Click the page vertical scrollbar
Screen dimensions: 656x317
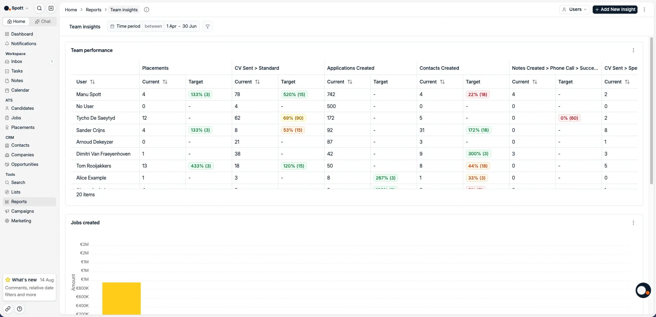coord(652,111)
